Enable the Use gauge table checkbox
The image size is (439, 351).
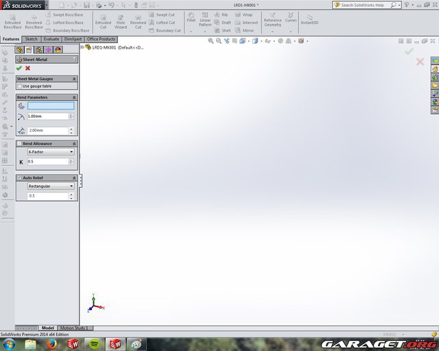tap(19, 86)
